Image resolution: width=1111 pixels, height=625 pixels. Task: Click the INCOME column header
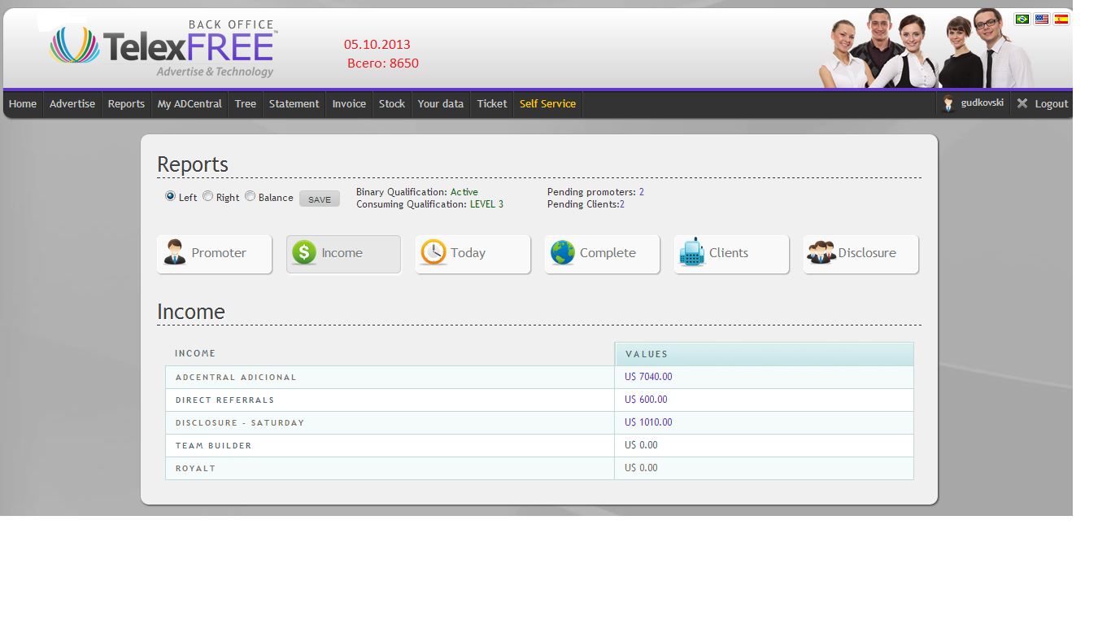195,353
